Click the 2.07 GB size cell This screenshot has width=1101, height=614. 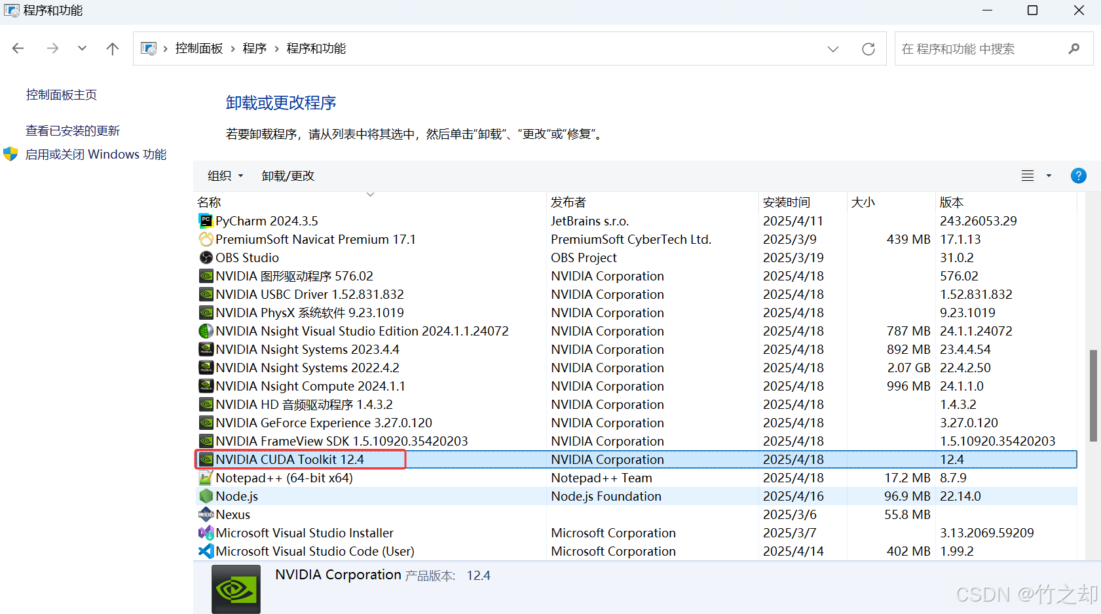[908, 368]
